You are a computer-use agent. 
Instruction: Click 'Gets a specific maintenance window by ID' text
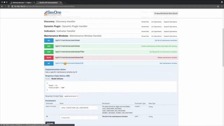61,72
